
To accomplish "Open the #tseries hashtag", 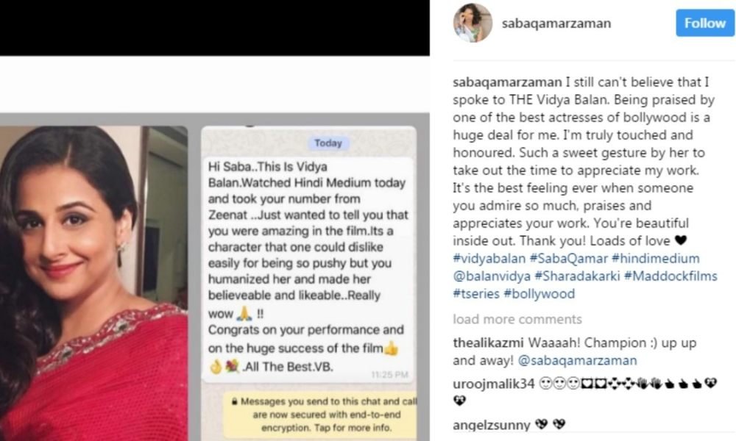I will click(476, 294).
